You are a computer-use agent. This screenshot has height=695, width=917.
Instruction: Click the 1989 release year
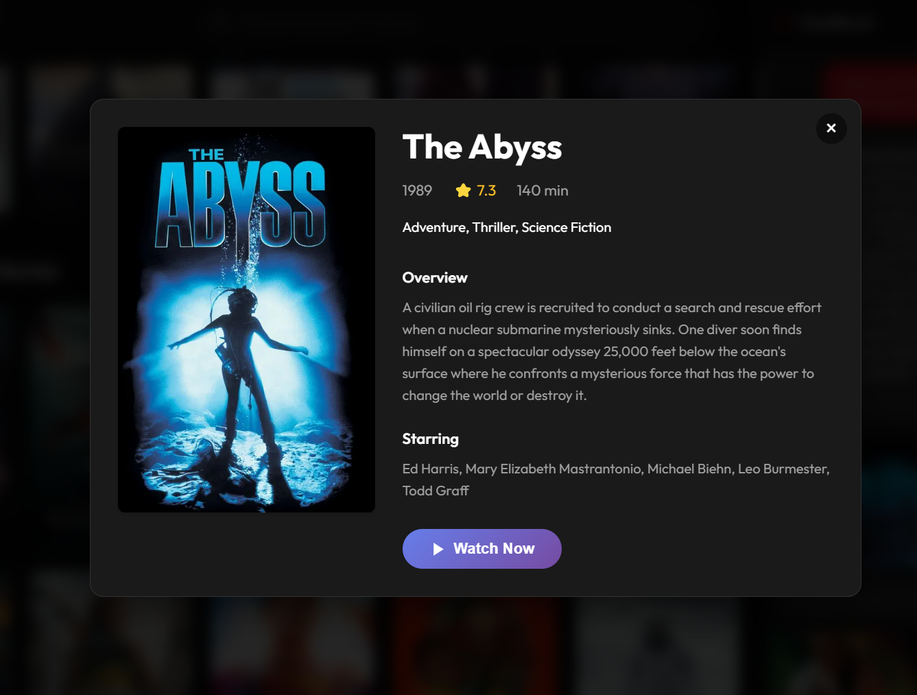[417, 191]
